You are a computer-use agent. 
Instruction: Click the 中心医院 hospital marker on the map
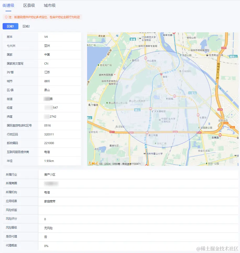(146, 58)
